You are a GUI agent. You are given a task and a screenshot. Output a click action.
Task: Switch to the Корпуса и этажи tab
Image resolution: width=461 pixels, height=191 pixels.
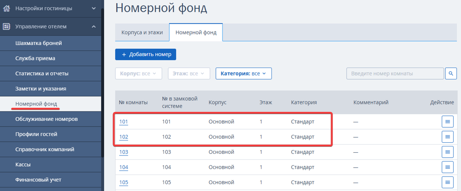point(142,32)
